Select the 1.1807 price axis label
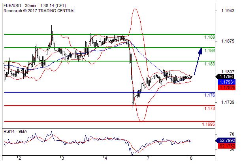241x164 pixels. click(x=228, y=72)
